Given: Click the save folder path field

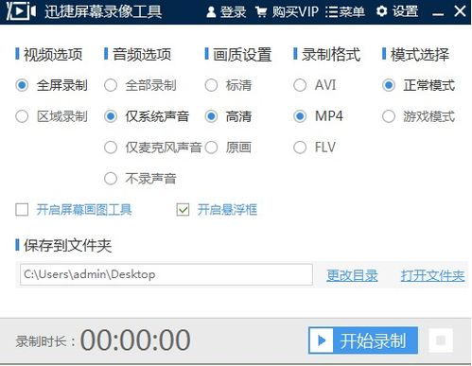Looking at the screenshot, I should [166, 274].
